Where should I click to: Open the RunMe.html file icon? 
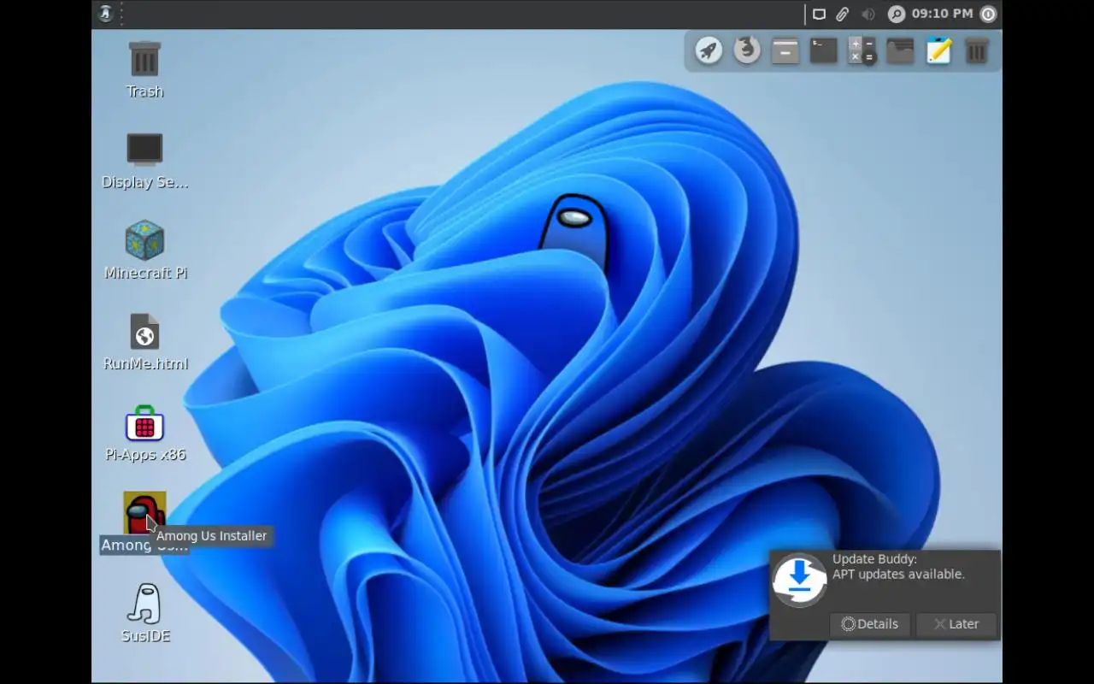click(144, 332)
